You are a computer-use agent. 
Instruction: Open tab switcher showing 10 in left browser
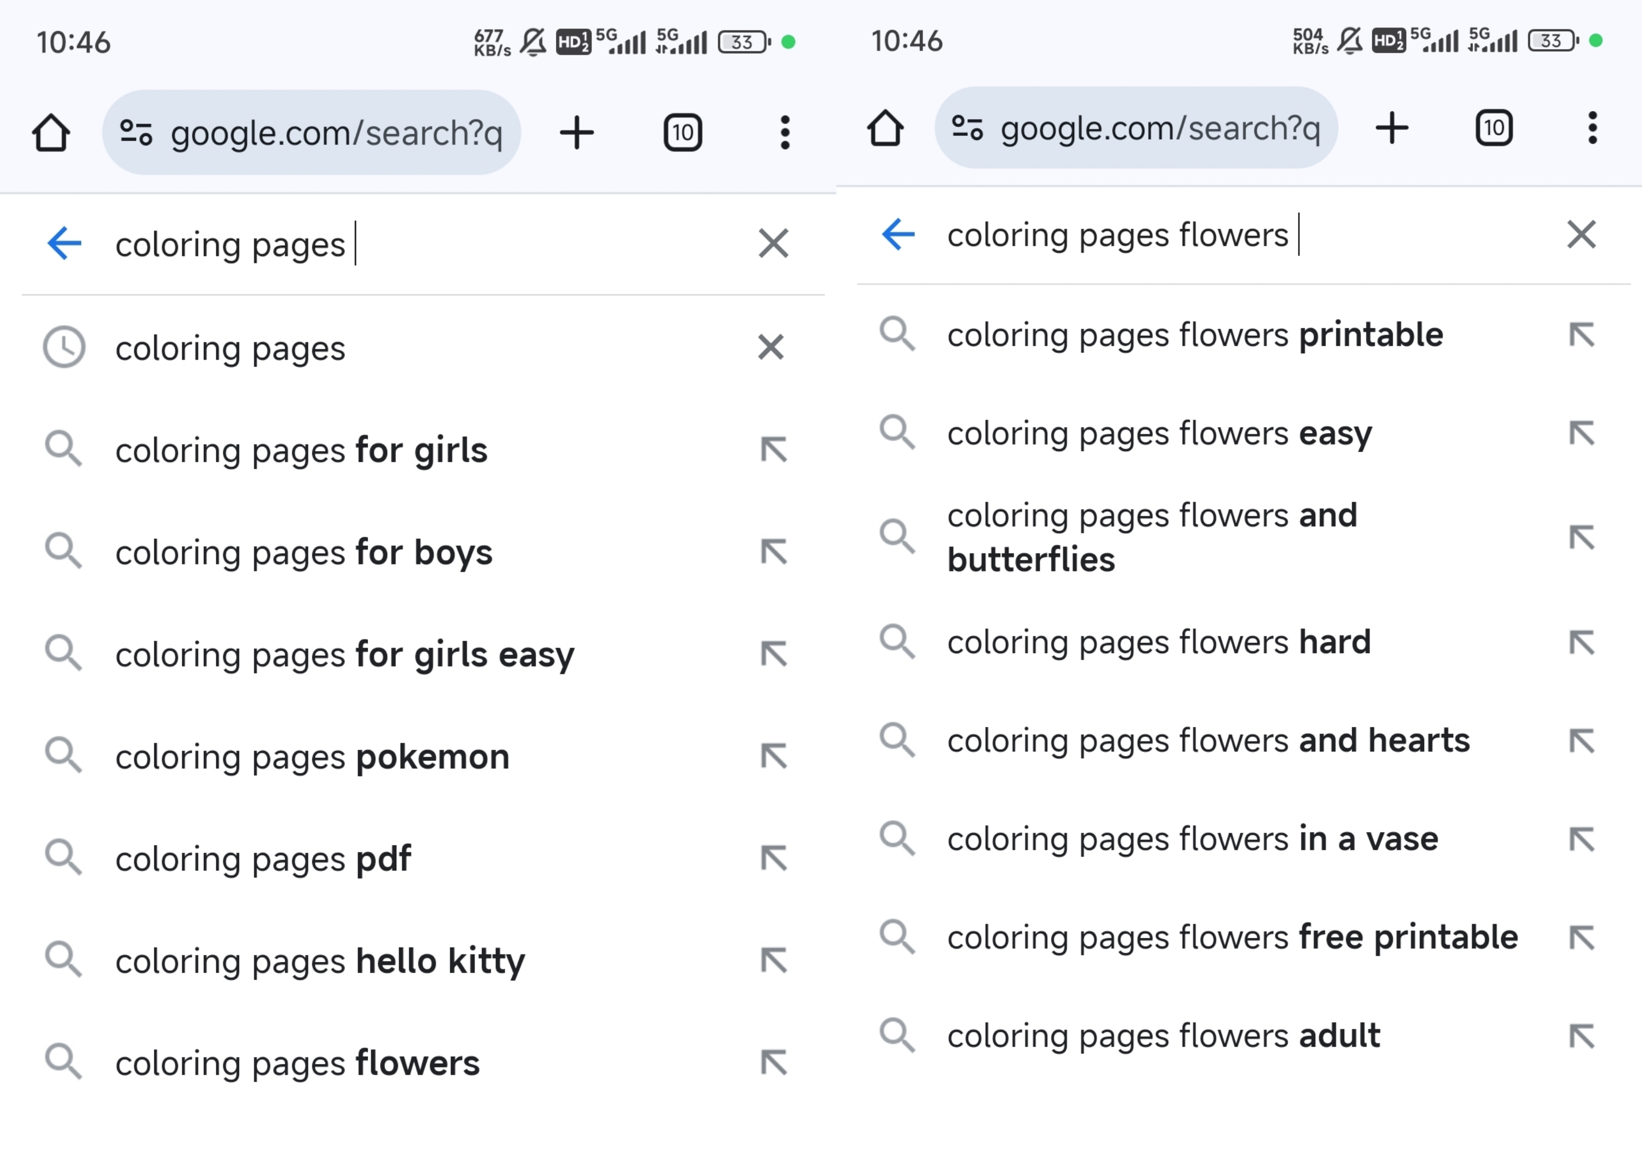pyautogui.click(x=682, y=133)
